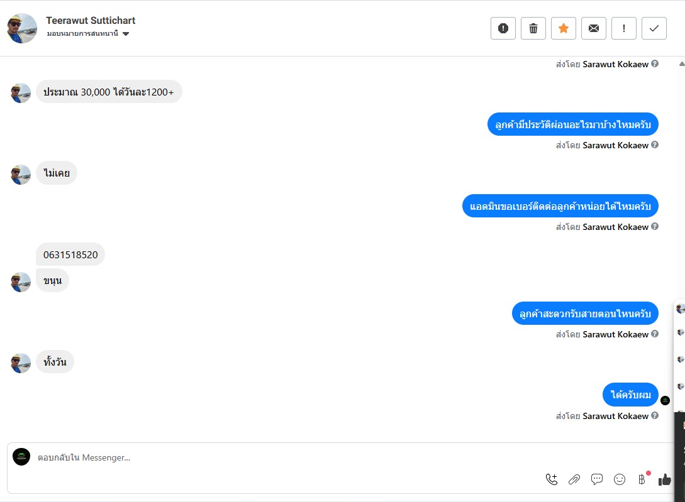Screen dimensions: 685x502
Task: Click Teerawut's header profile picture
Action: click(22, 28)
